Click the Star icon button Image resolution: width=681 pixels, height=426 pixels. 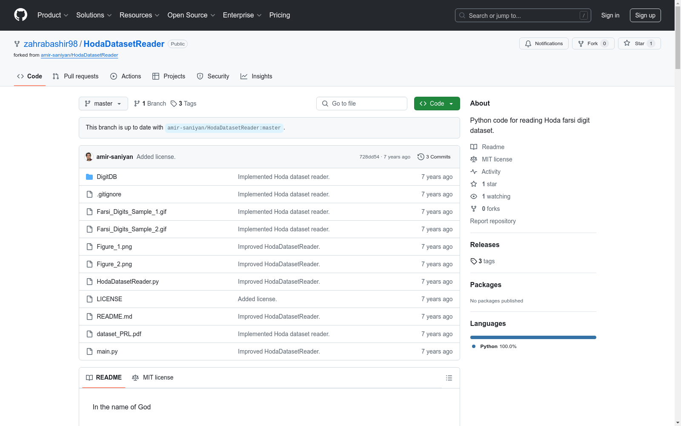627,43
